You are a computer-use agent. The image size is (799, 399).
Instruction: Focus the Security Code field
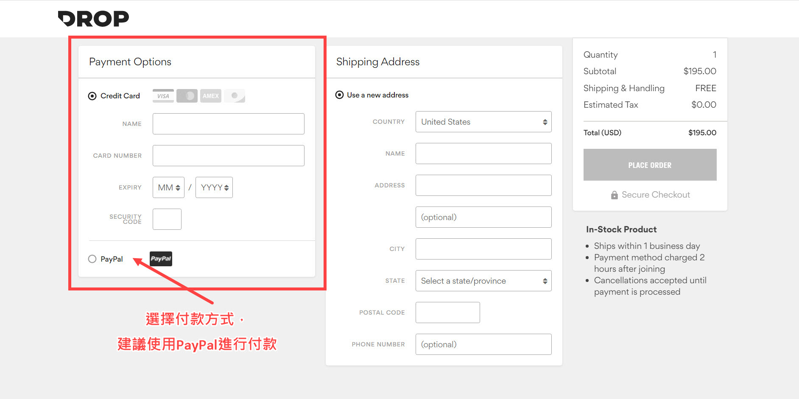(x=167, y=219)
